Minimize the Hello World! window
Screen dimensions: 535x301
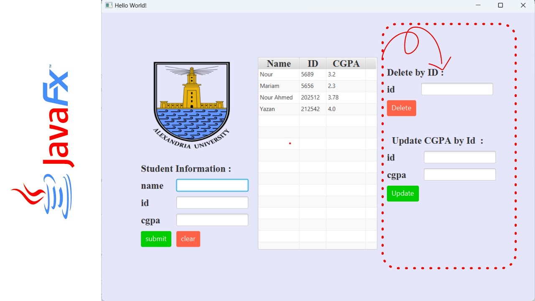point(478,5)
